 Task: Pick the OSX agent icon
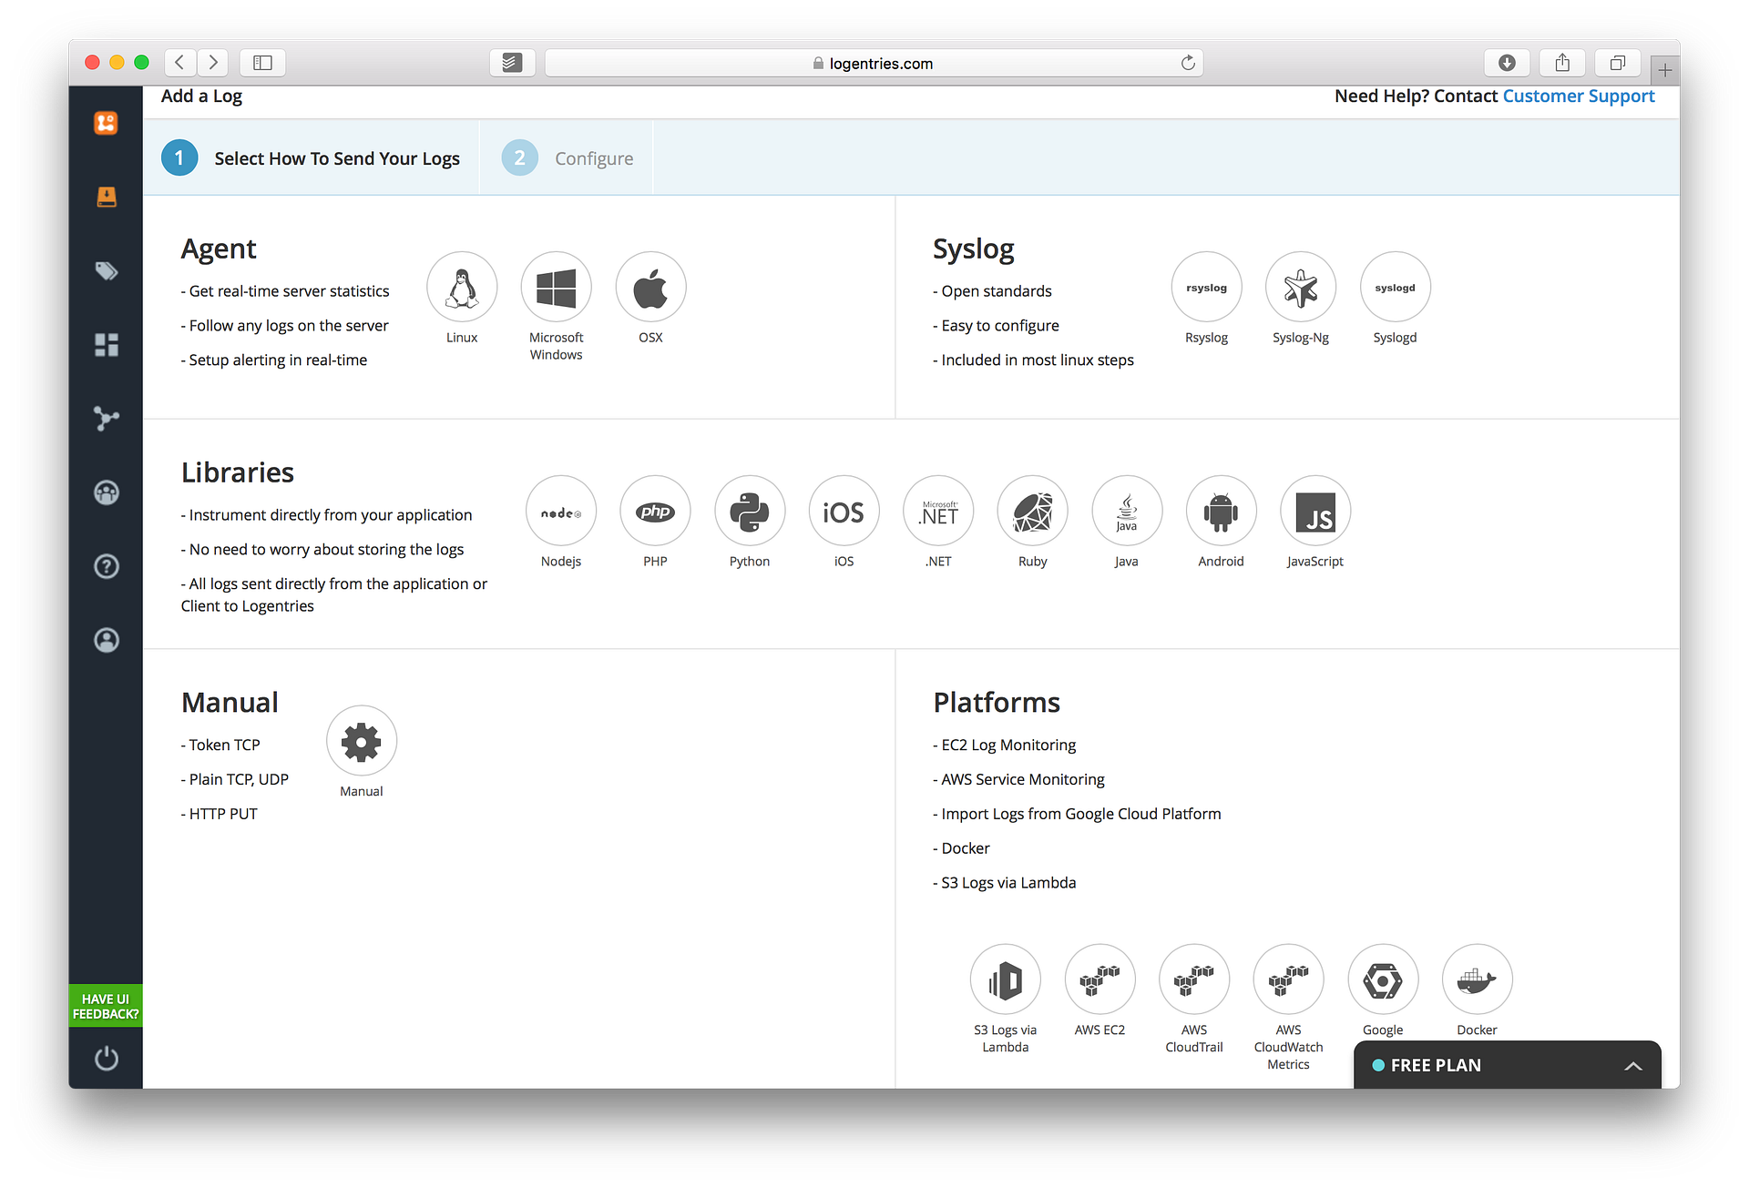tap(650, 288)
